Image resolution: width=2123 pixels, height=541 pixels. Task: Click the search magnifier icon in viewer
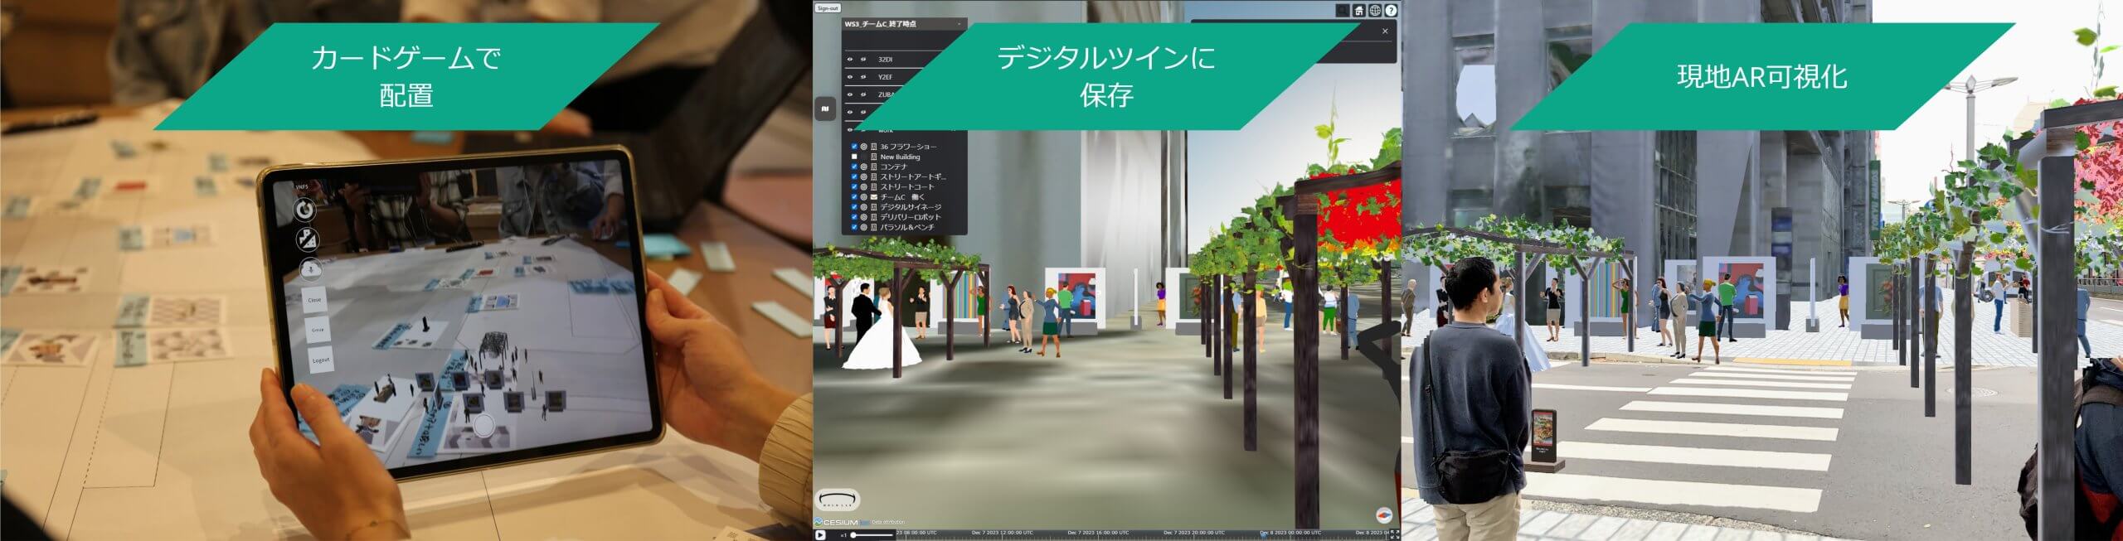point(1342,10)
